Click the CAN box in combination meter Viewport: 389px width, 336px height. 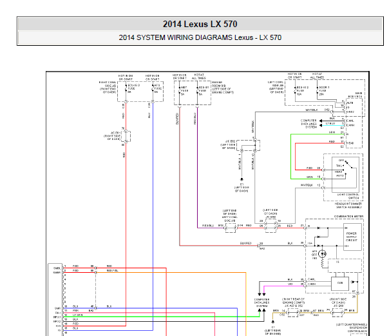[x=340, y=283]
